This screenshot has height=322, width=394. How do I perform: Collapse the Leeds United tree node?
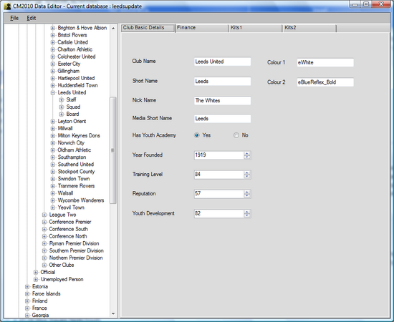(53, 92)
